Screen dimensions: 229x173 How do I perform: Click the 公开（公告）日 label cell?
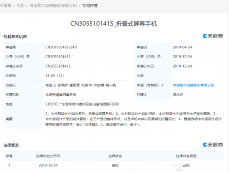(x=153, y=57)
